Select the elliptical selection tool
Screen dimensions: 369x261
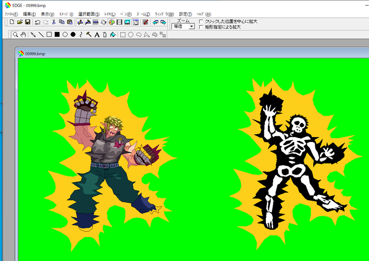[131, 35]
